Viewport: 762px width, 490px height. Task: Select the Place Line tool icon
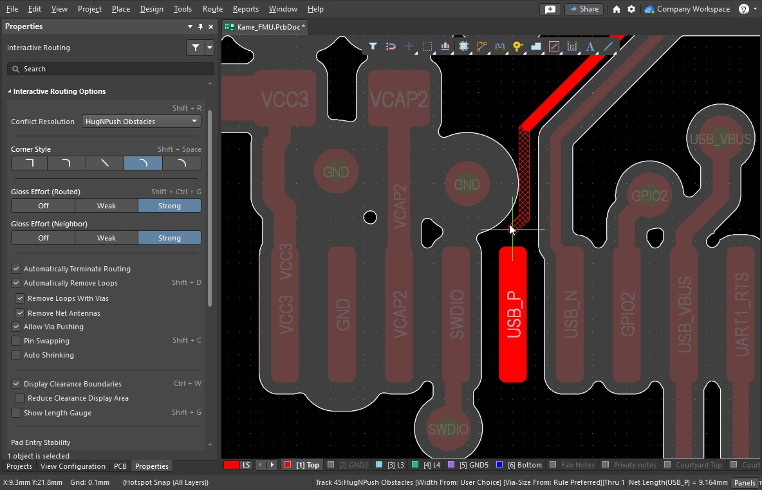(608, 46)
